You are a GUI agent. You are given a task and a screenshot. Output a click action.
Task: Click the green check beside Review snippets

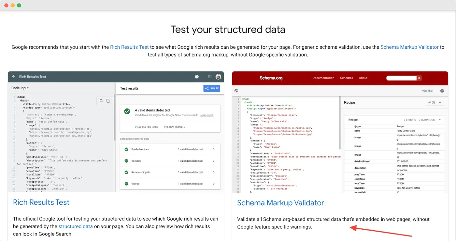pyautogui.click(x=126, y=172)
